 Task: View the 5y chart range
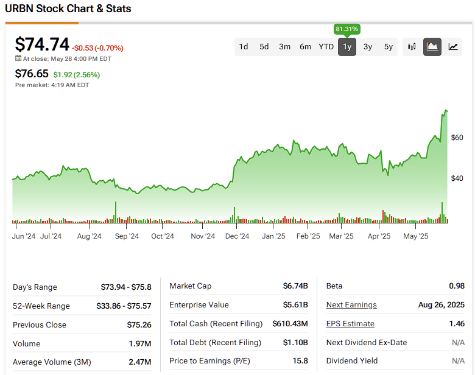(x=389, y=47)
